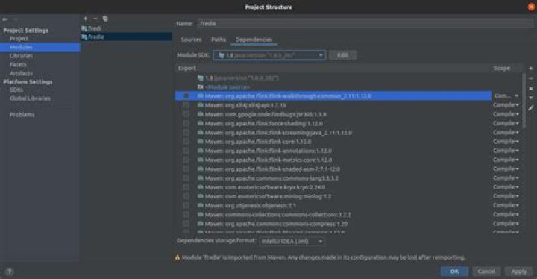Open Compile scope dropdown for slf4j-api
Image resolution: width=537 pixels, height=279 pixels.
tap(506, 105)
